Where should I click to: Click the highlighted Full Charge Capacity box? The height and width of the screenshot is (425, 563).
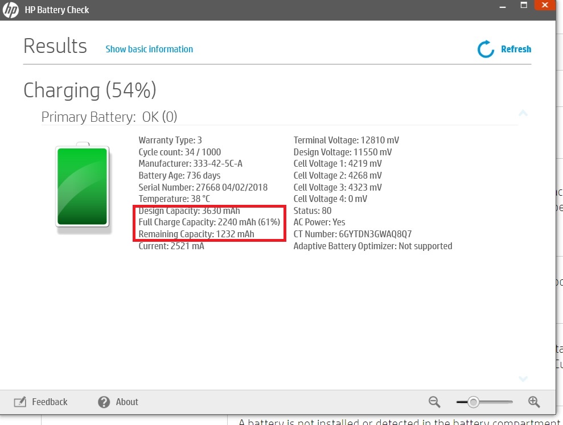pyautogui.click(x=208, y=222)
